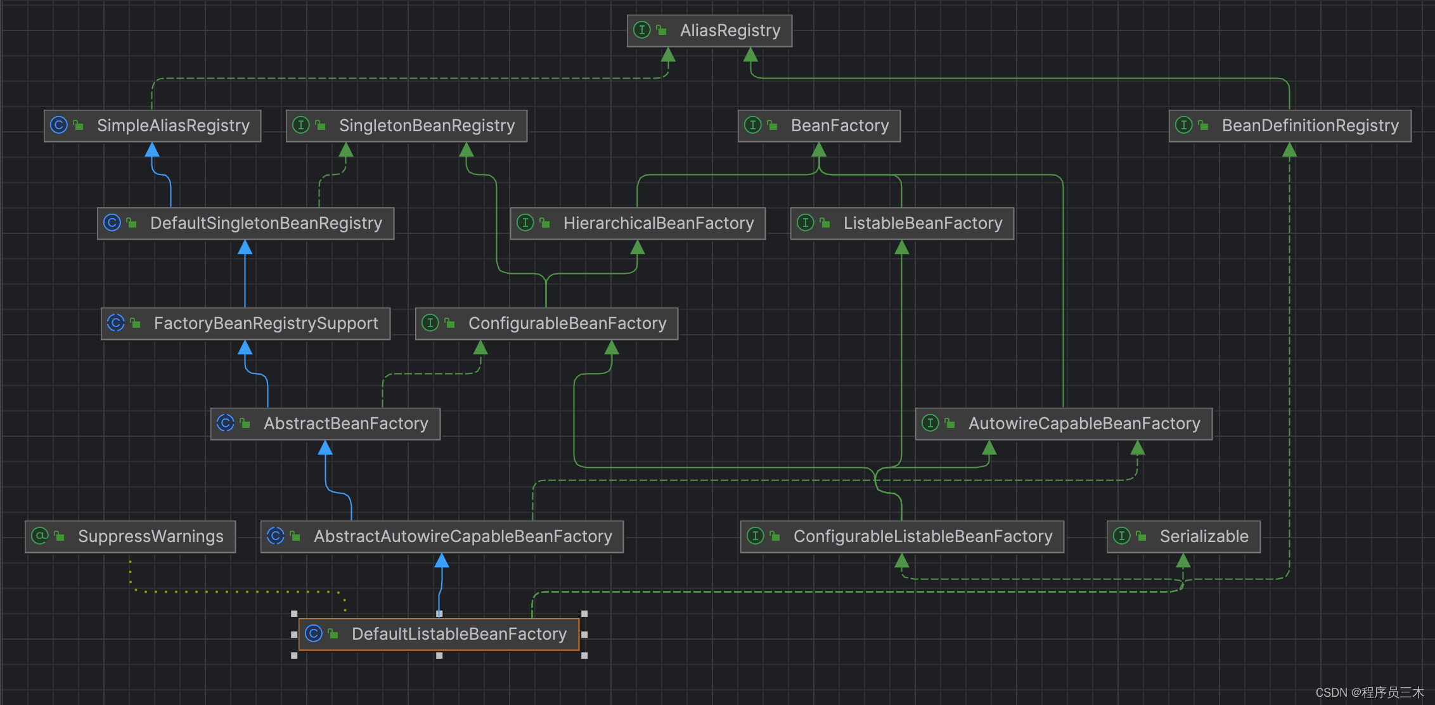Click the public visibility icon on AbstractBeanFactory
This screenshot has width=1435, height=705.
coord(245,423)
